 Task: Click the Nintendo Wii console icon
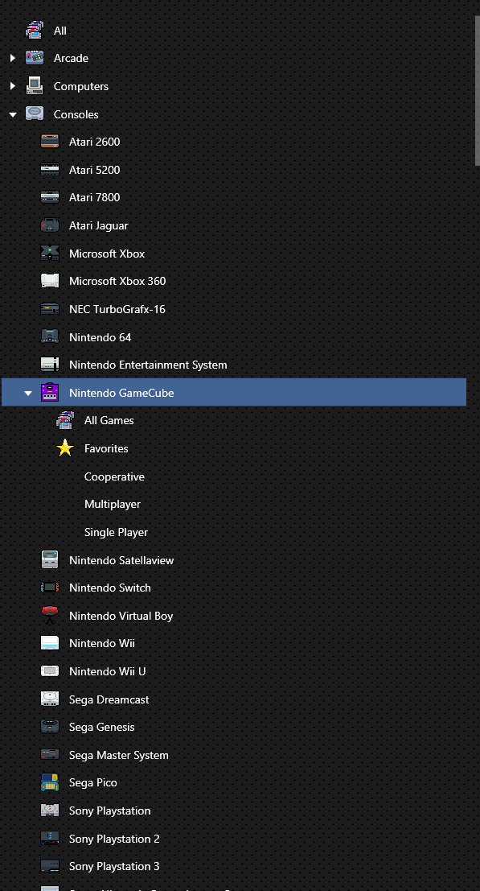pyautogui.click(x=50, y=643)
